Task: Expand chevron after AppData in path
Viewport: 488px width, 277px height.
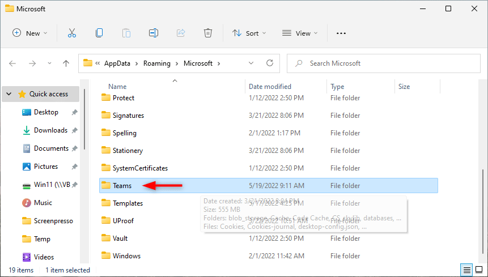Action: (x=137, y=63)
